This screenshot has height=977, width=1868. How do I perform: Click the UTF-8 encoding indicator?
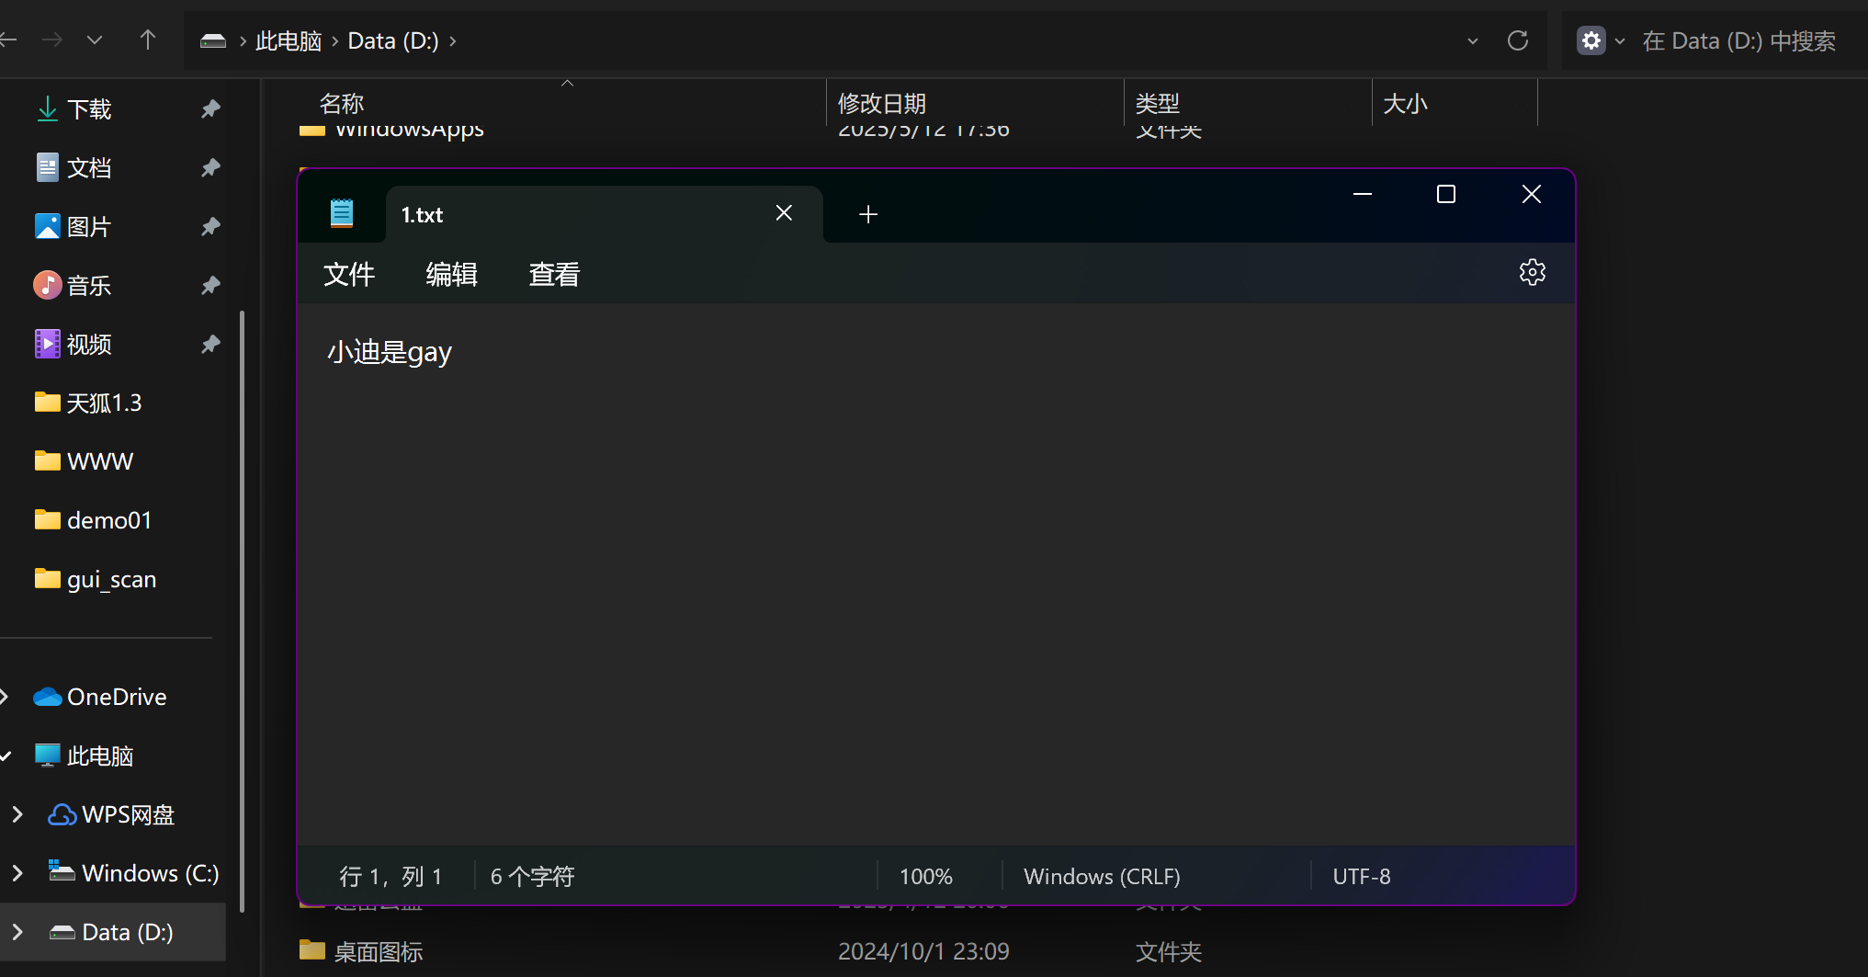[1361, 877]
